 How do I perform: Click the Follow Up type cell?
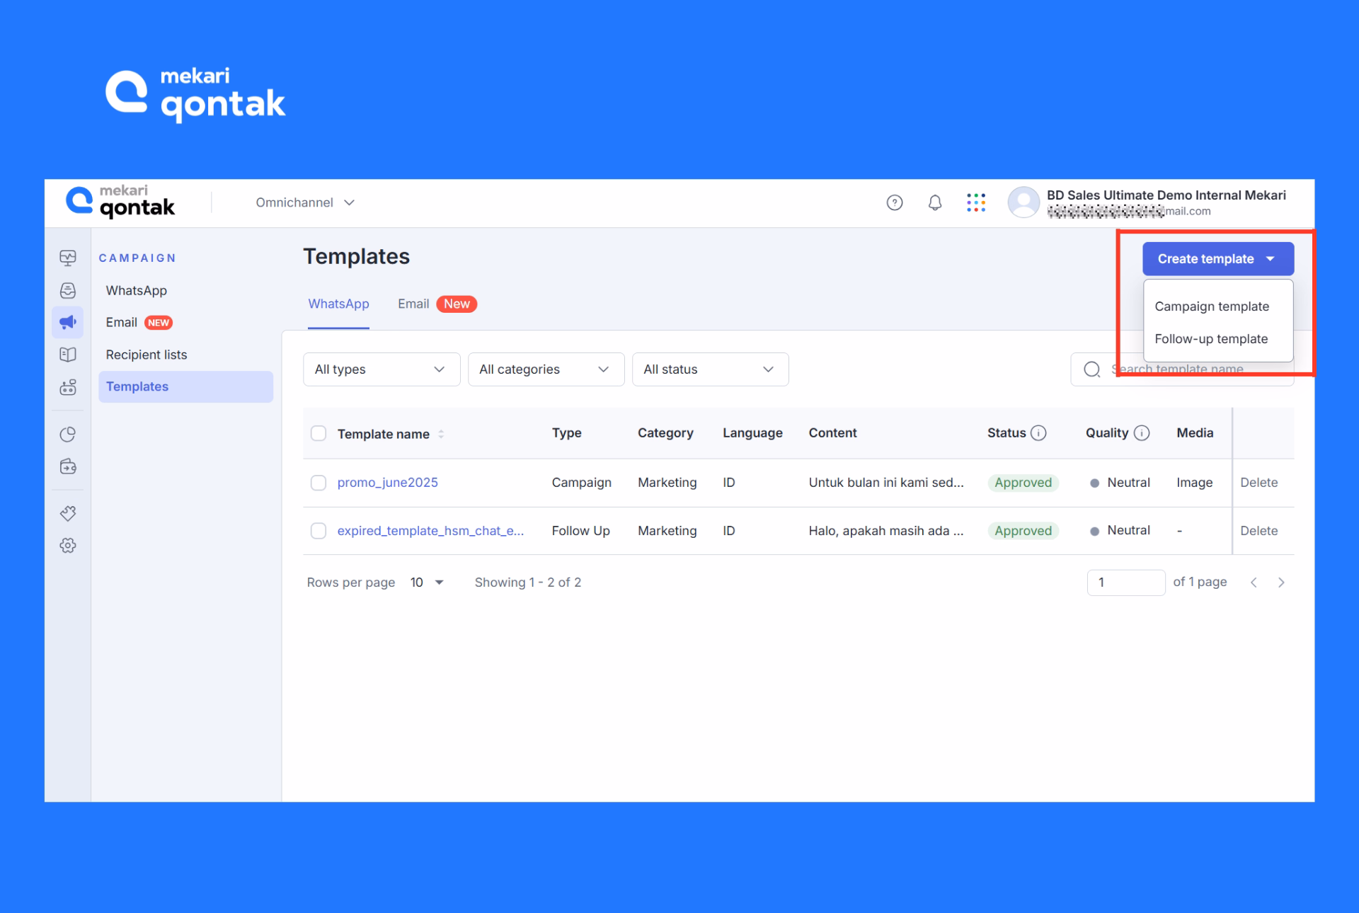coord(580,531)
